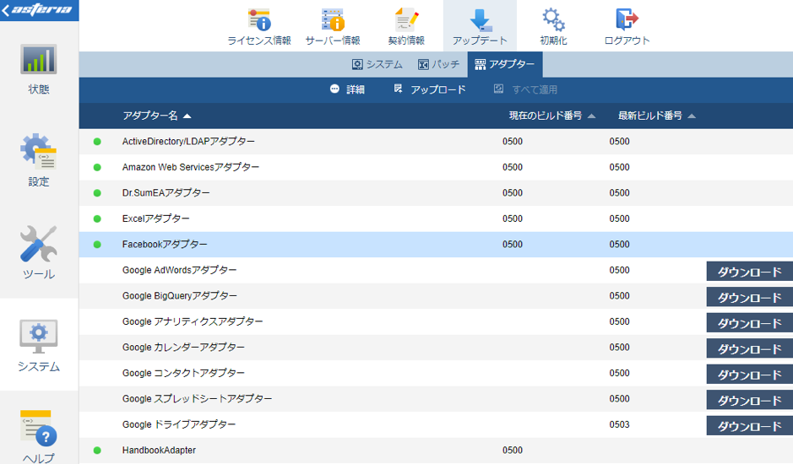Switch to the パッチ tab
Viewport: 793px width, 464px height.
[438, 64]
